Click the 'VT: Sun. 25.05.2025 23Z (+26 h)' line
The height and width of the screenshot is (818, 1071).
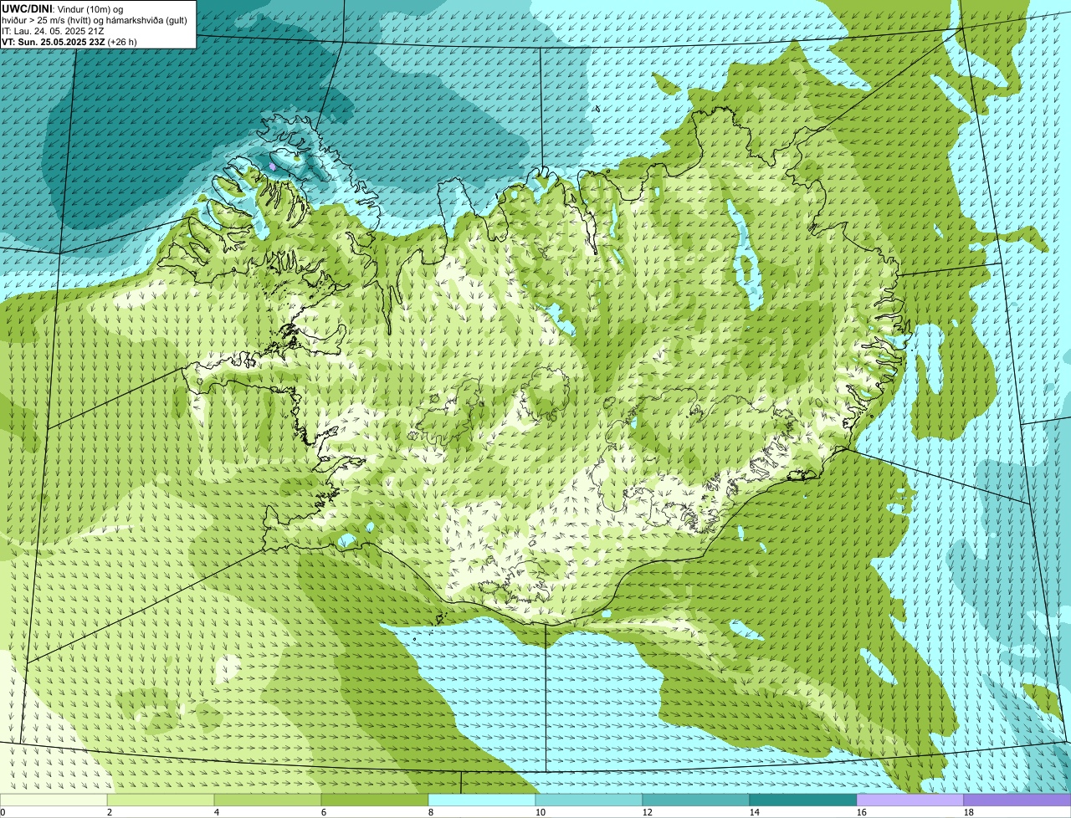tap(69, 42)
